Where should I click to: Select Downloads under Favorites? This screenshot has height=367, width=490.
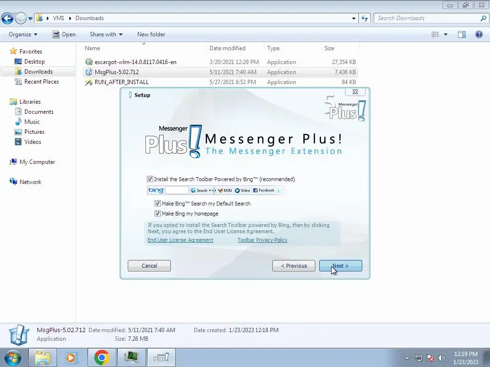[x=38, y=72]
